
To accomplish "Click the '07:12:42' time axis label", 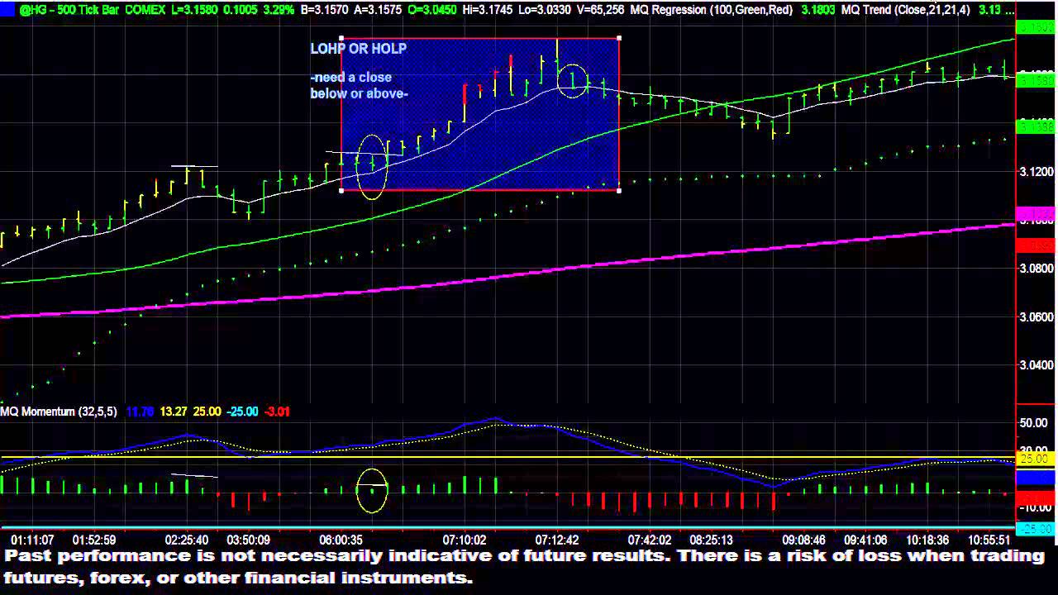I will coord(557,540).
